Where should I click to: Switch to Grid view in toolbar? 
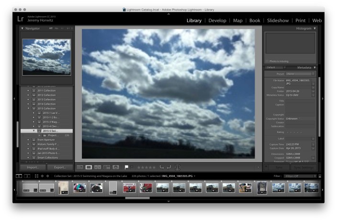coord(80,167)
